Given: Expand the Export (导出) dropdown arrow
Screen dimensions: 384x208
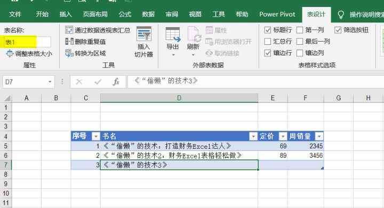Looking at the screenshot, I should [173, 55].
